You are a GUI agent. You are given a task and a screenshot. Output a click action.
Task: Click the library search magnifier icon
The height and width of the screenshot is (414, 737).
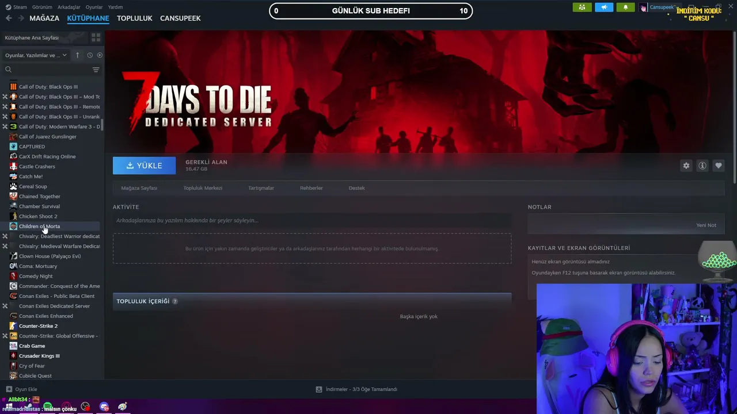click(8, 70)
